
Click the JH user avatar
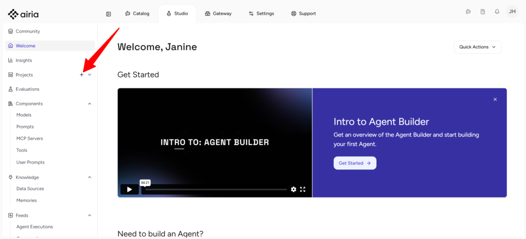(512, 12)
